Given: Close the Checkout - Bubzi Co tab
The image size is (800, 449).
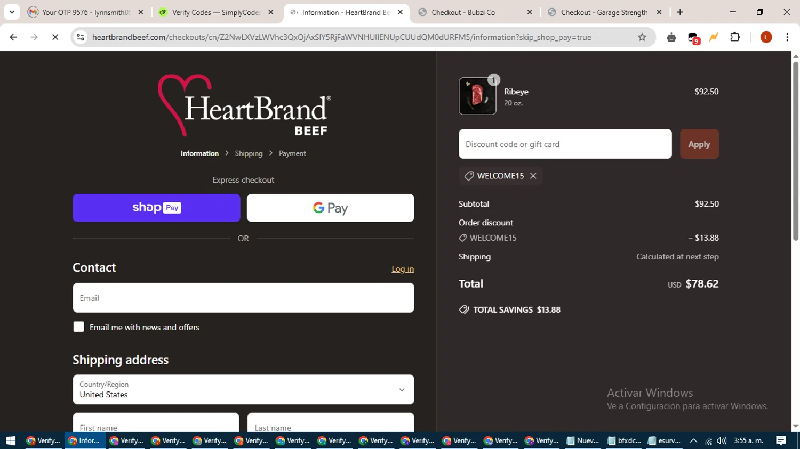Looking at the screenshot, I should [530, 12].
